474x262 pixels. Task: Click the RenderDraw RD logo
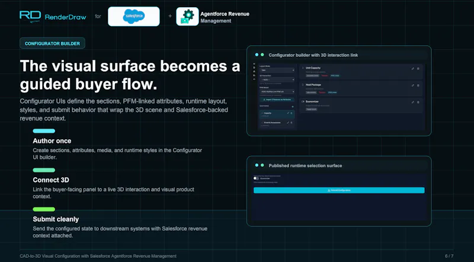30,16
